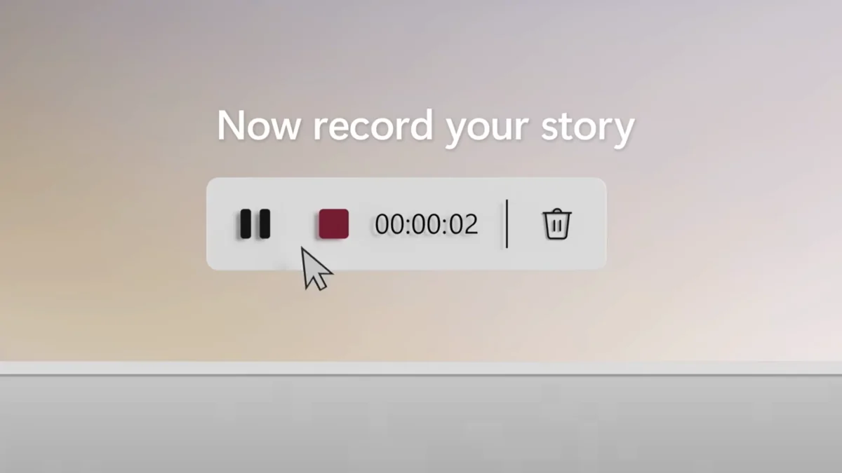The height and width of the screenshot is (473, 842).
Task: Stop recording with the red square
Action: (333, 224)
